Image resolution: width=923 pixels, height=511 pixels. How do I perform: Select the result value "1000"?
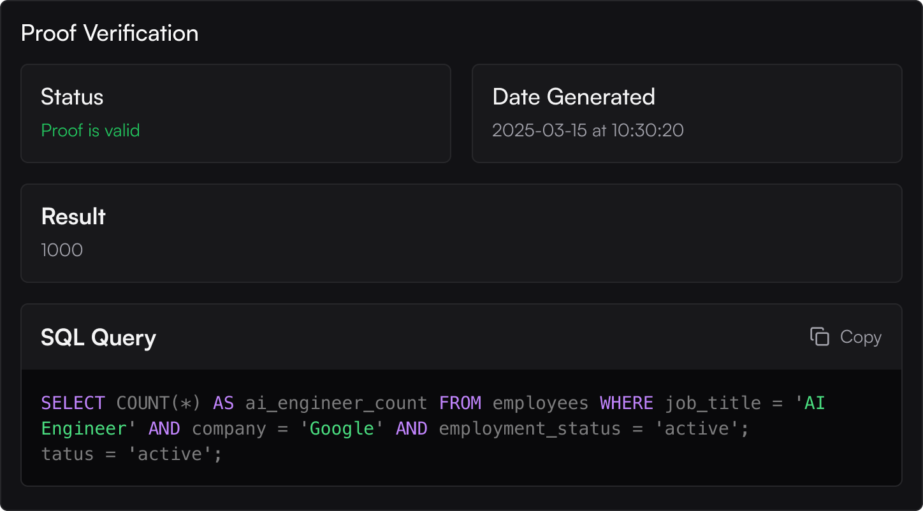pyautogui.click(x=62, y=250)
